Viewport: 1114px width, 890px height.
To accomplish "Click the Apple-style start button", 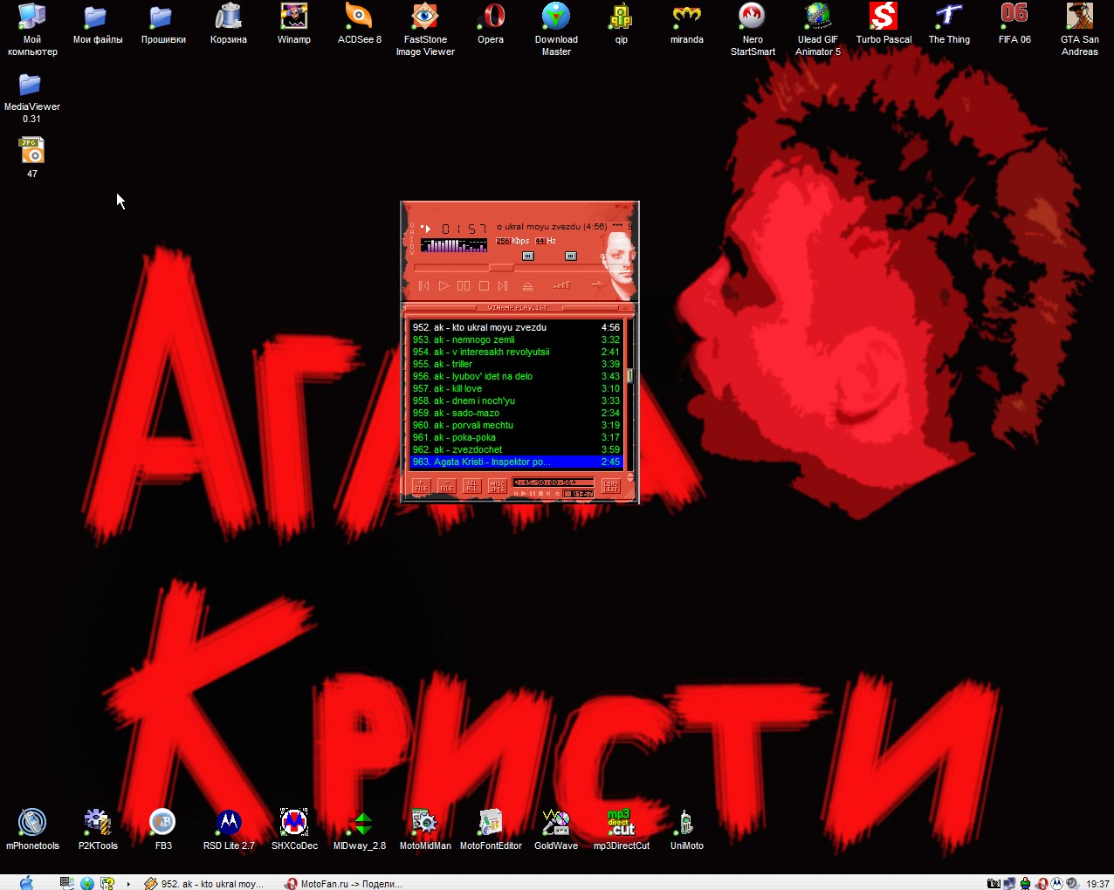I will pyautogui.click(x=26, y=883).
